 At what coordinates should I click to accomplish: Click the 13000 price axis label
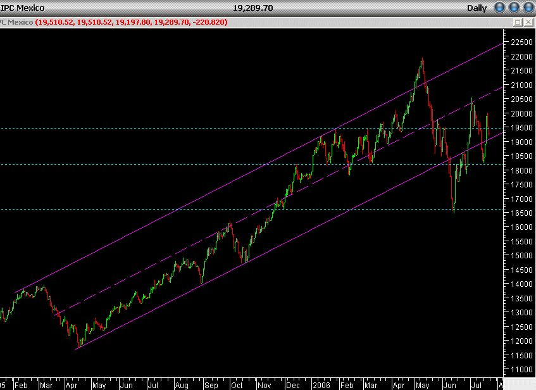point(521,312)
